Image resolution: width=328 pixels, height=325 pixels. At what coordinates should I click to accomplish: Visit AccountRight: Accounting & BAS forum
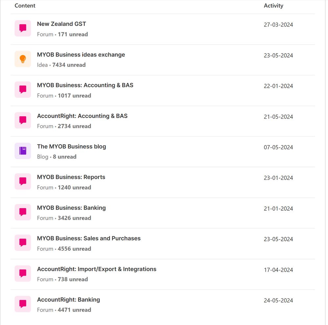click(82, 116)
